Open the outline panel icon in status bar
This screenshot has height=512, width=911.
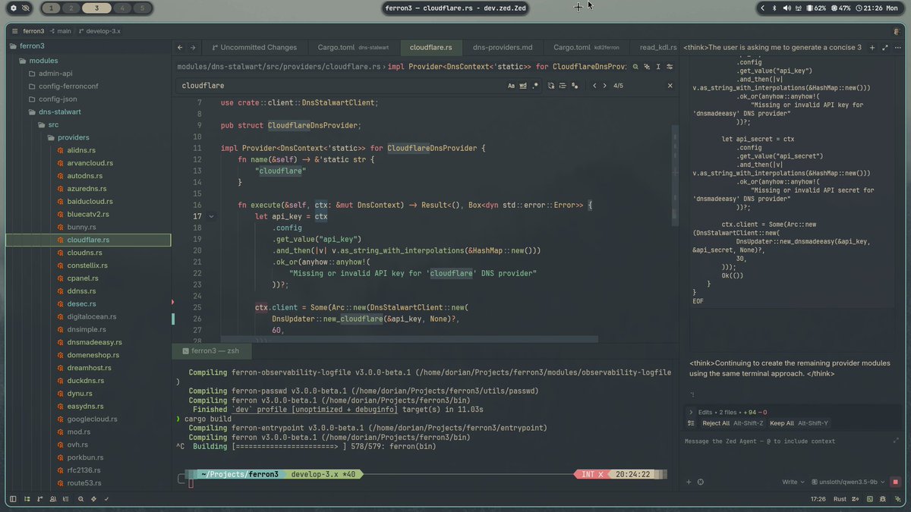pos(65,498)
